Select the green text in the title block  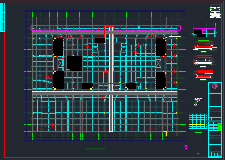220,126
